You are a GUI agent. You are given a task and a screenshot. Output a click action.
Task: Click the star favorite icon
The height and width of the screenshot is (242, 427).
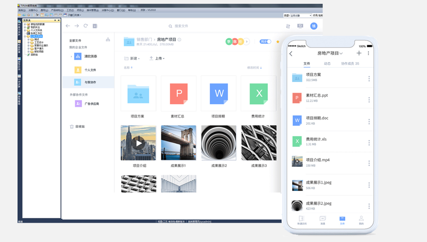tap(278, 42)
